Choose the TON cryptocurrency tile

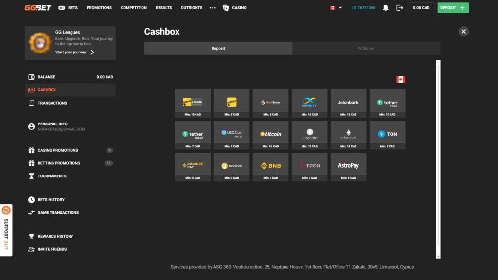[387, 134]
